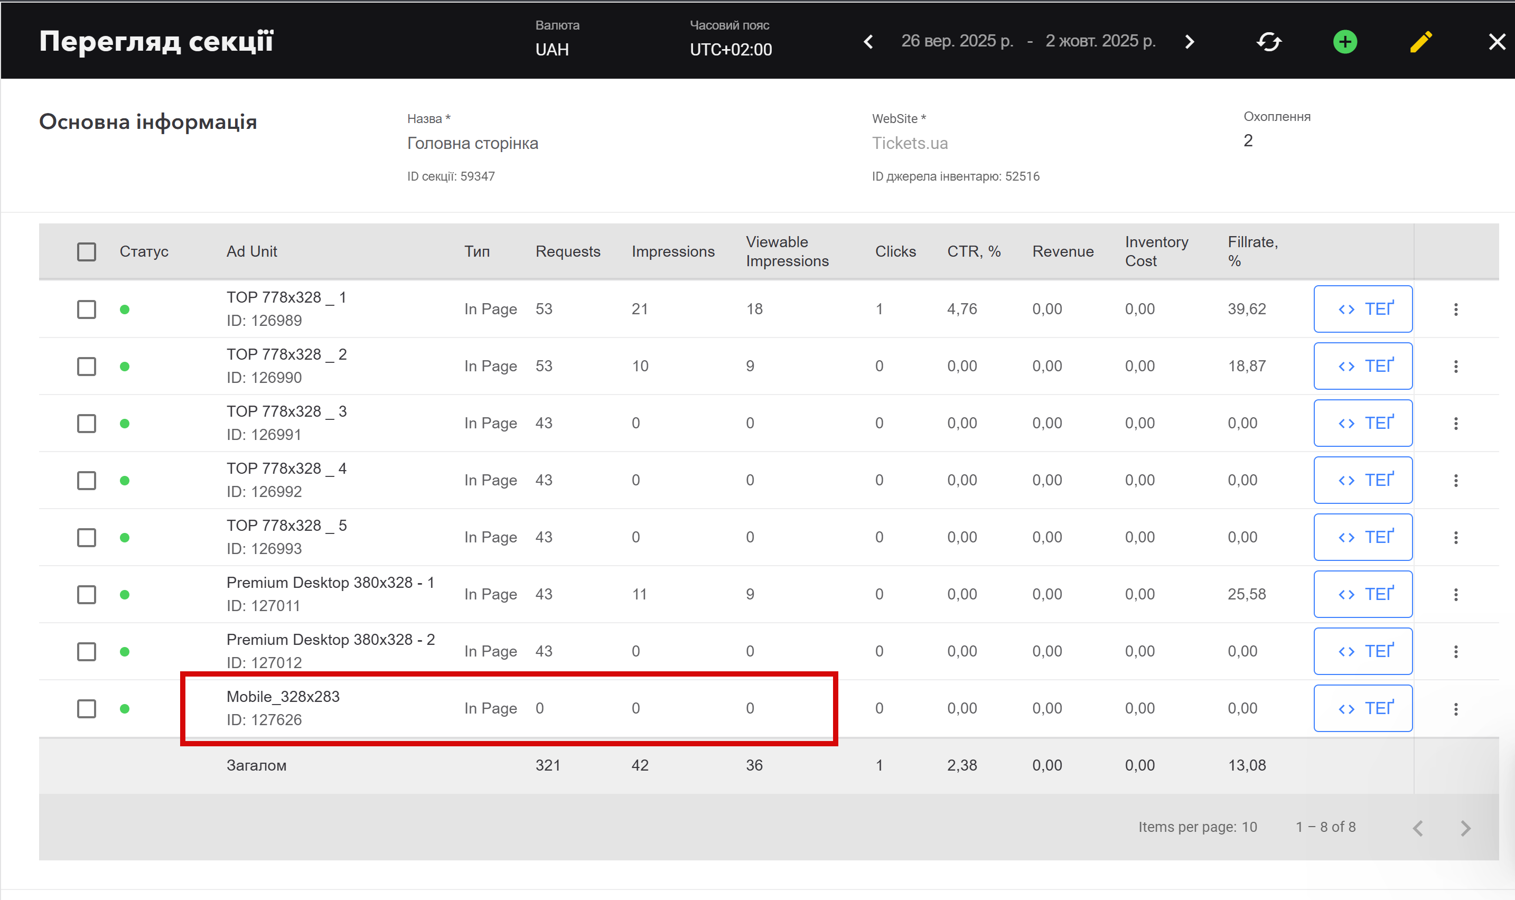
Task: Open three-dot menu for Premium Desktop 380x328 - 1
Action: coord(1455,595)
